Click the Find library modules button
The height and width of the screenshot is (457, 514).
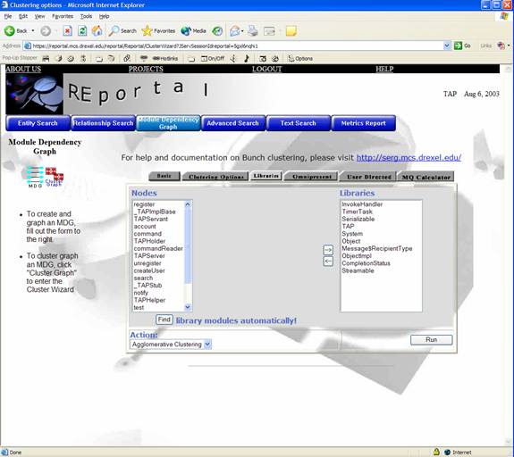click(x=164, y=320)
